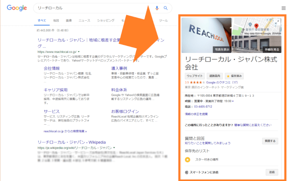Click the 質問する button
Screen dimensions: 288x181
tap(270, 141)
